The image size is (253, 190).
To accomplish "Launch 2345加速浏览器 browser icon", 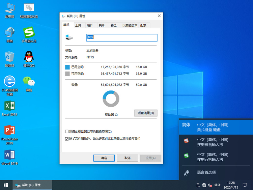I will (10, 82).
